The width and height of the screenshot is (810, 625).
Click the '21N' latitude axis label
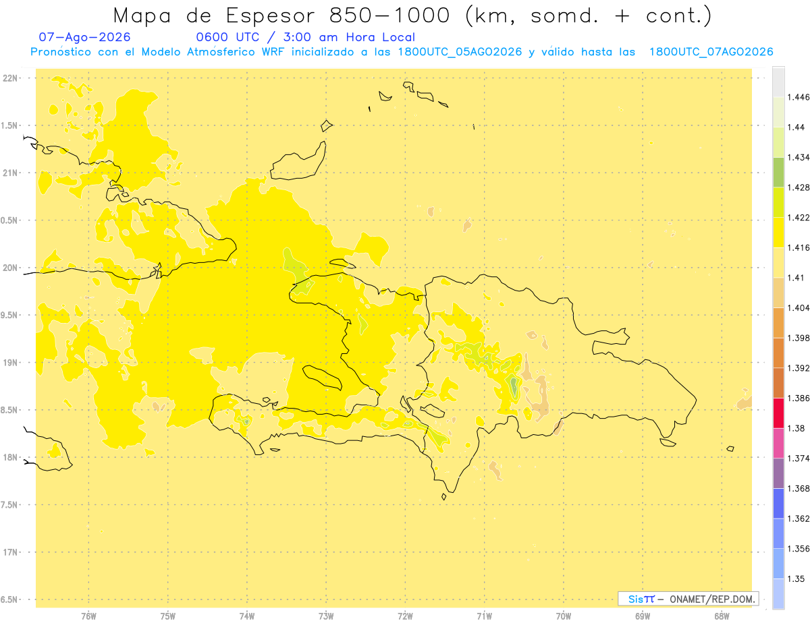click(x=11, y=173)
